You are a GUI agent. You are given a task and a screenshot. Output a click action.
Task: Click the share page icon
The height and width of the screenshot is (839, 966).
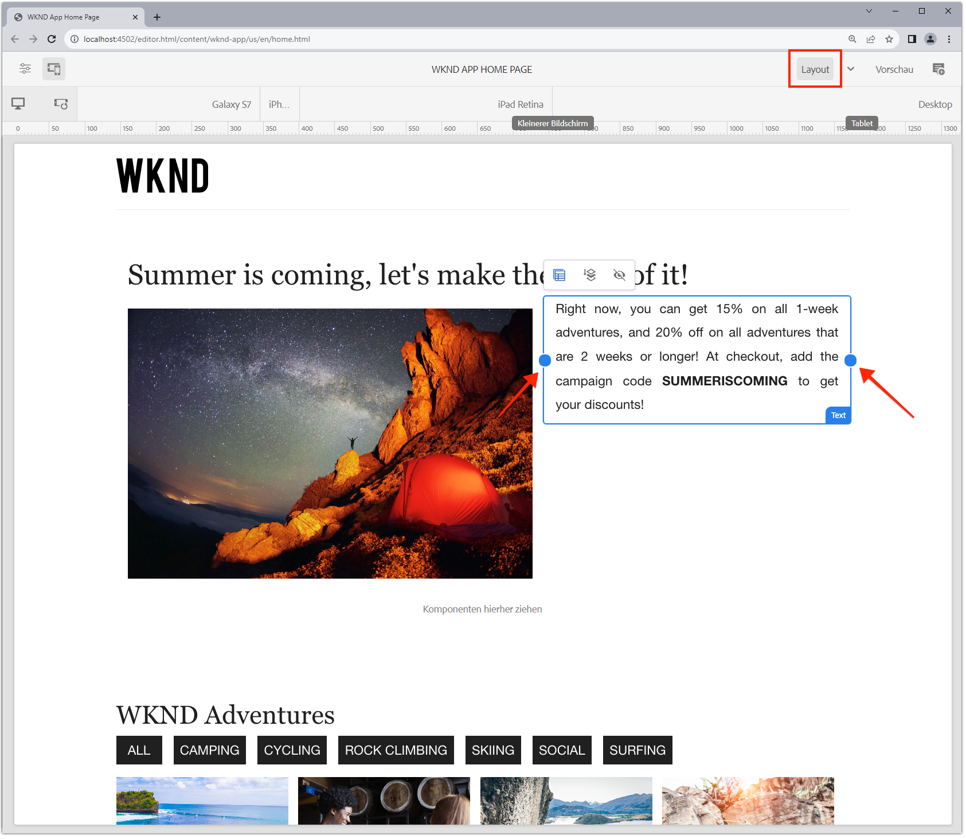pos(871,39)
